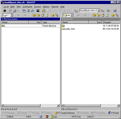Viewport: 121px width, 119px height.
Task: Go to local home directory icon
Action: pos(43,15)
